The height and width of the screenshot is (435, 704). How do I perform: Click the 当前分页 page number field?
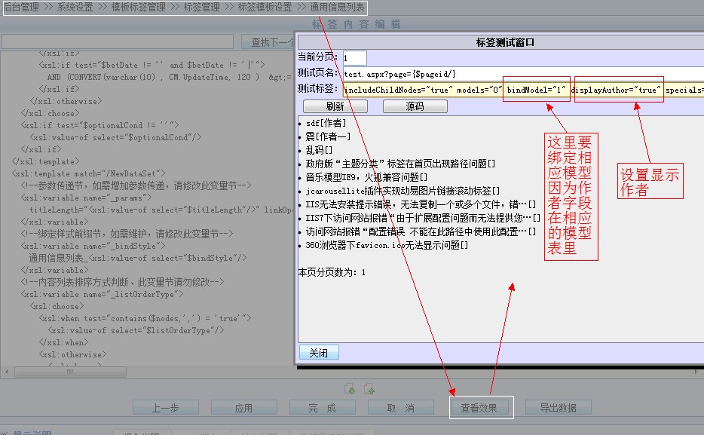tap(354, 58)
